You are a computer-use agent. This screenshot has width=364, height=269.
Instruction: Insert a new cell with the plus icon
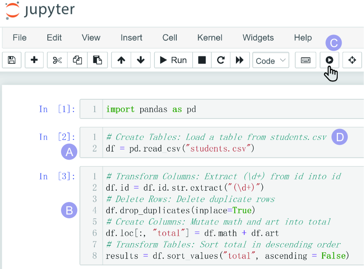click(34, 60)
